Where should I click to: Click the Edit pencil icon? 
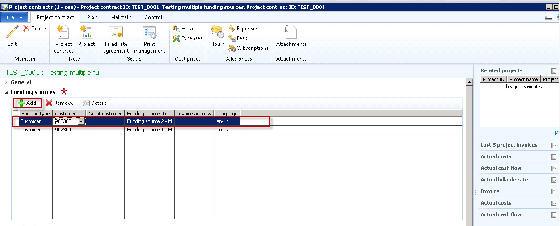(12, 33)
